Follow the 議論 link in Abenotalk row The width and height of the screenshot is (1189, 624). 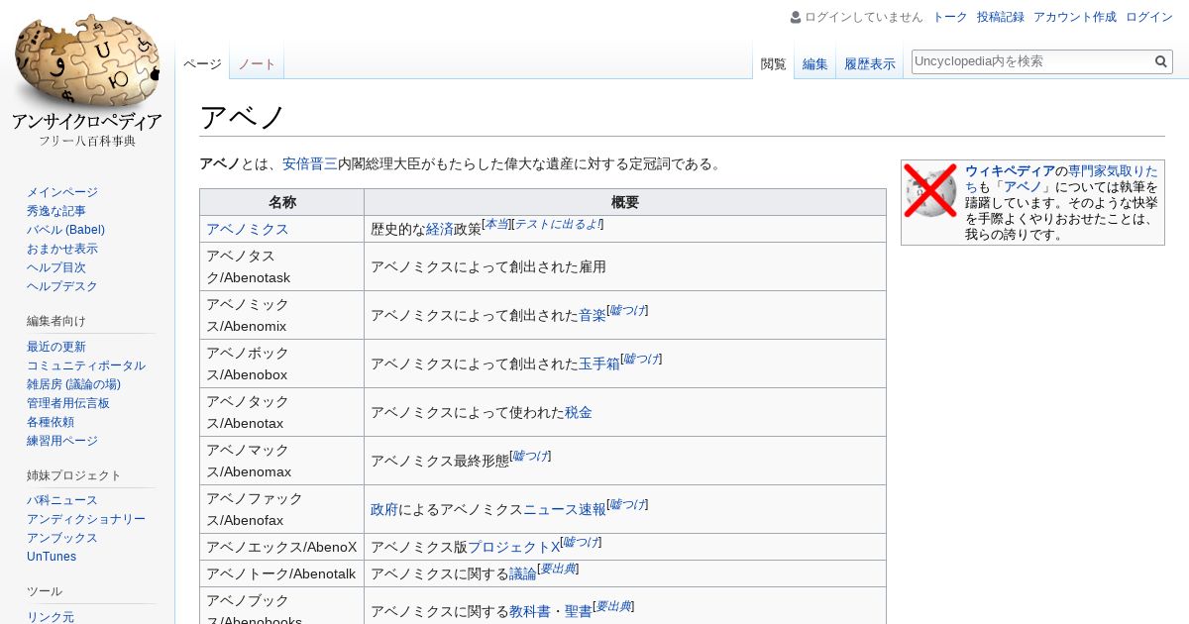pos(523,573)
